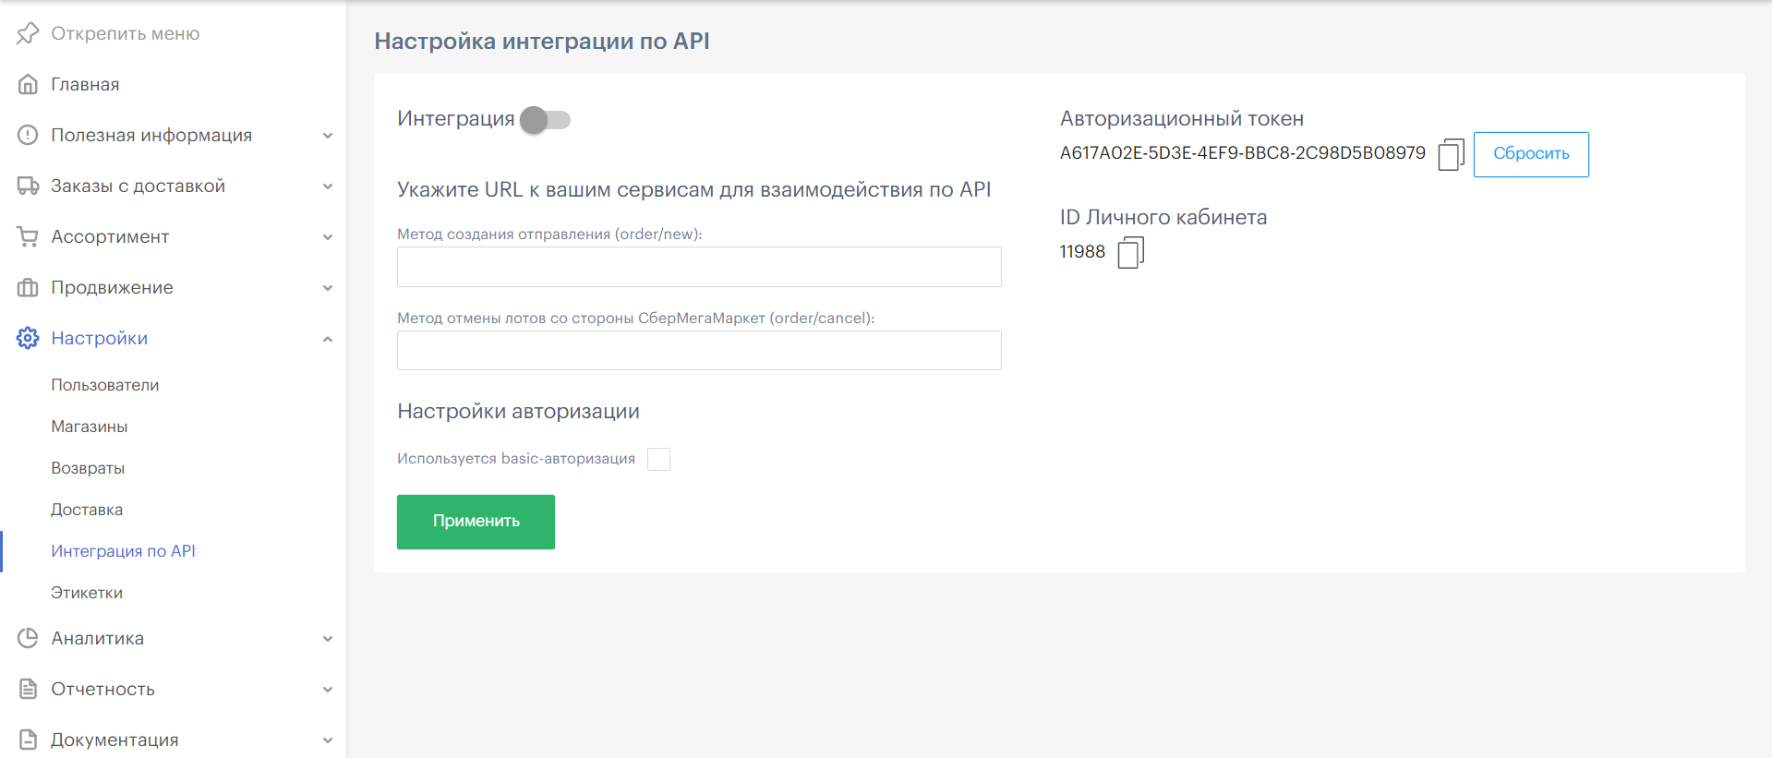The image size is (1772, 758).
Task: Expand the Полезная информация chevron
Action: pos(328,136)
